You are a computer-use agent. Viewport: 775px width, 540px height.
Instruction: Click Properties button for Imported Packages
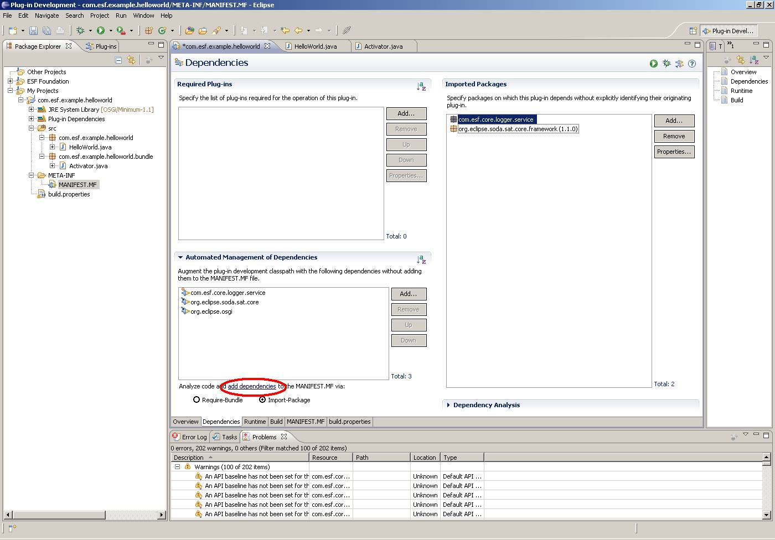pos(674,152)
